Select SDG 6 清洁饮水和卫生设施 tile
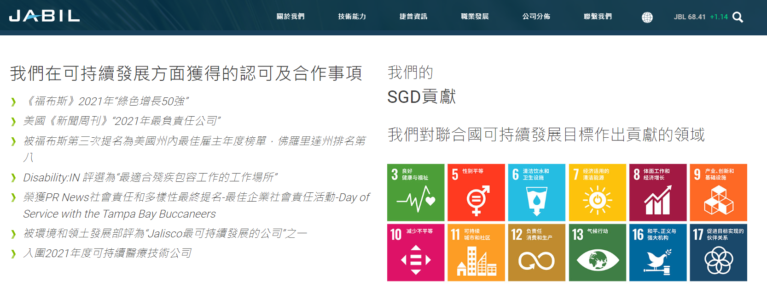This screenshot has width=767, height=298. [536, 192]
